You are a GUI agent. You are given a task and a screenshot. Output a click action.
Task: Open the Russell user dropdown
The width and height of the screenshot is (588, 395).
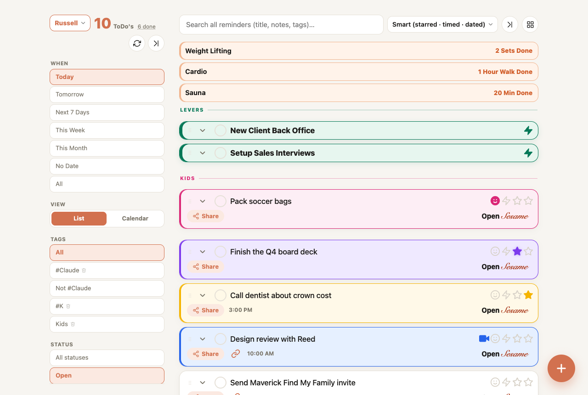point(70,23)
